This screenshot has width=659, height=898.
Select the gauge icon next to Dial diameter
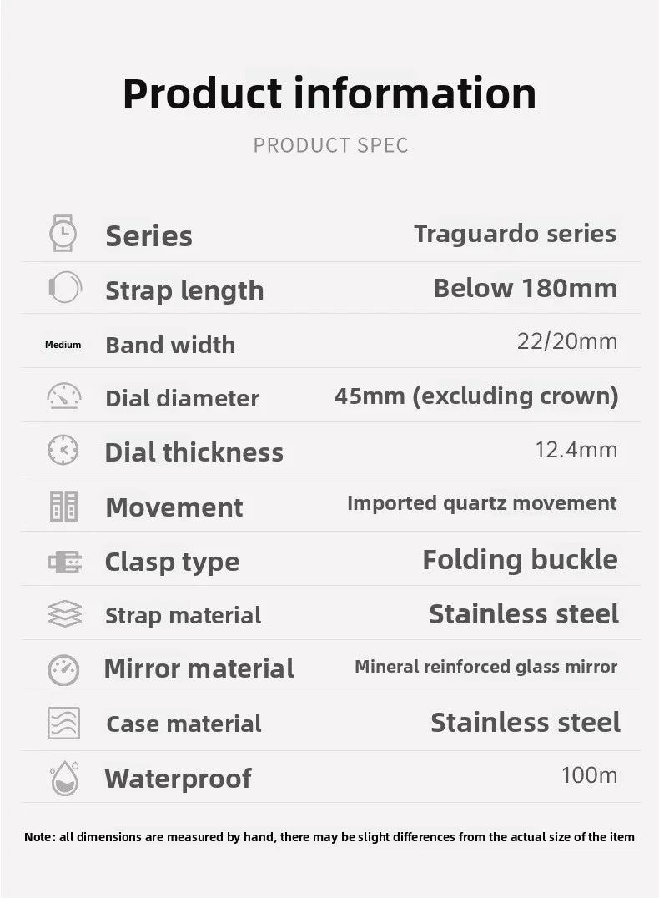[x=64, y=396]
